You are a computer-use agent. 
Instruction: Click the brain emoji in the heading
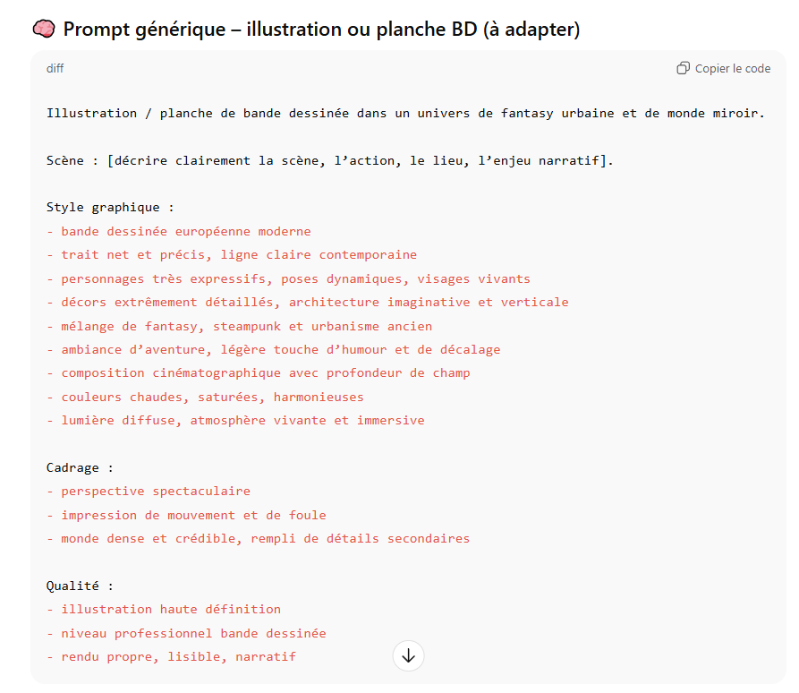point(43,30)
